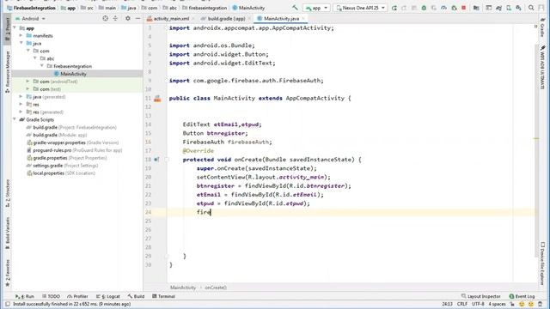Open the SDK Manager toolbar icon

[x=518, y=8]
